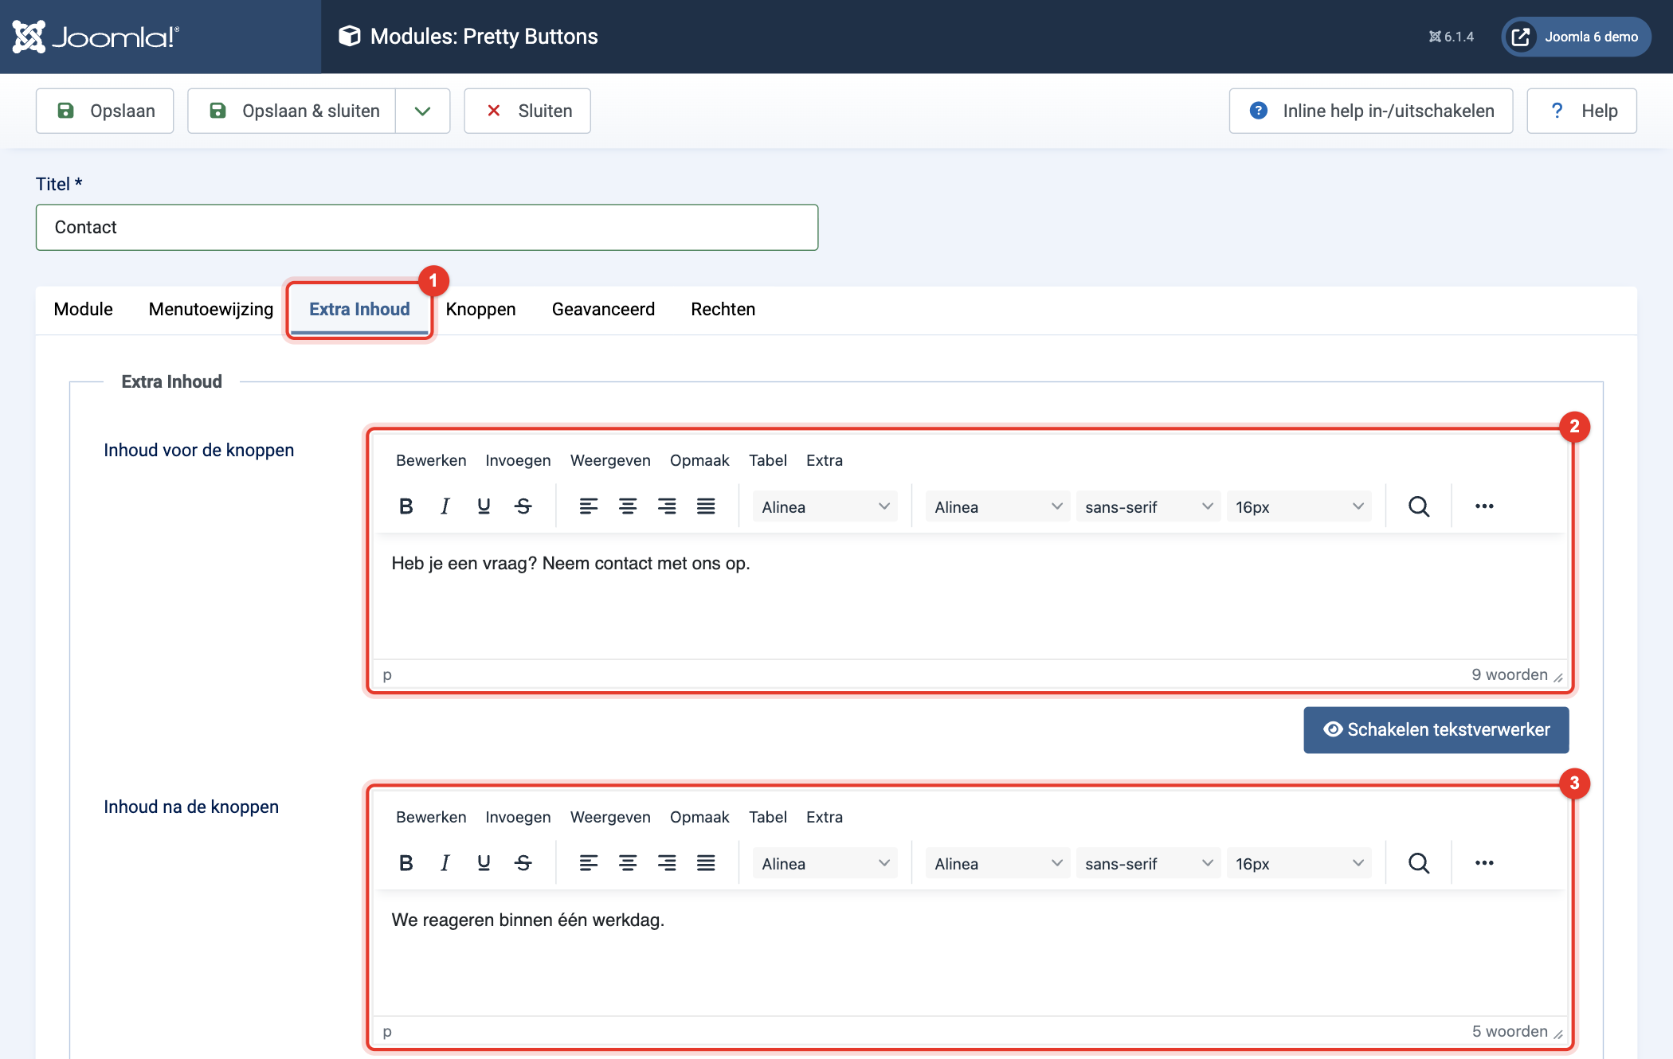The image size is (1673, 1059).
Task: Open the Geavanceerd tab
Action: tap(603, 309)
